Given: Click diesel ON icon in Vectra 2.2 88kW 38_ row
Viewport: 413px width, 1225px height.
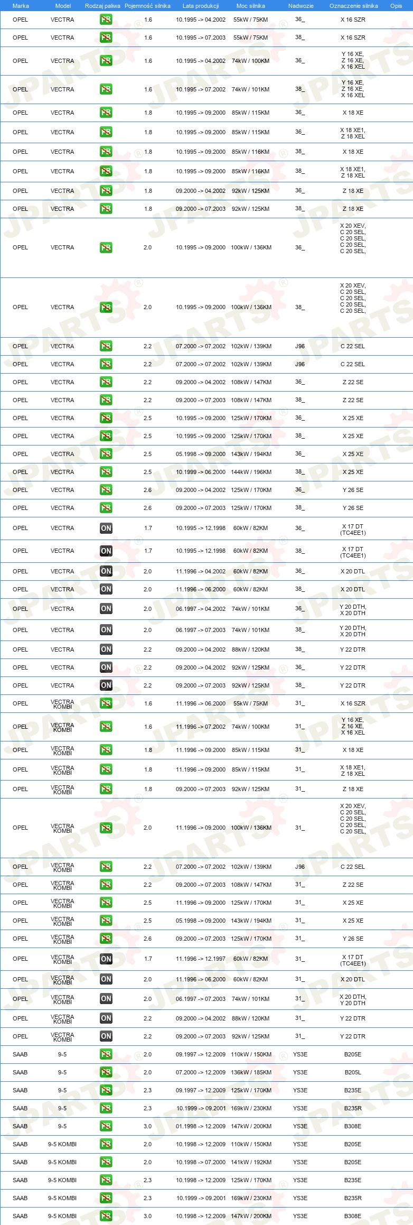Looking at the screenshot, I should click(106, 649).
